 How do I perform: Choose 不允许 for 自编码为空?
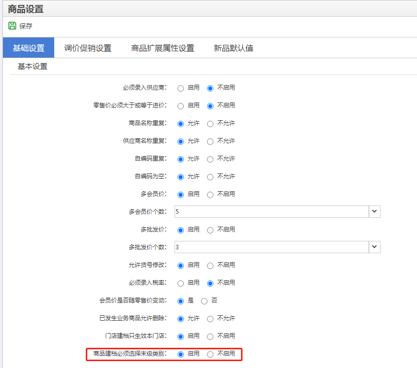[210, 177]
